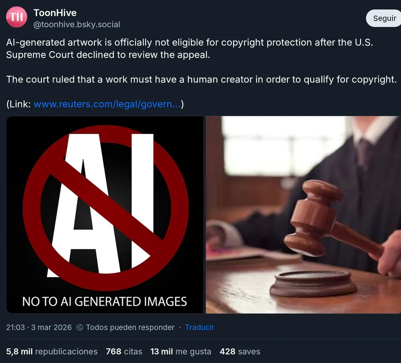Click the text 'human creator' sentence
The width and height of the screenshot is (401, 363).
pyautogui.click(x=201, y=79)
